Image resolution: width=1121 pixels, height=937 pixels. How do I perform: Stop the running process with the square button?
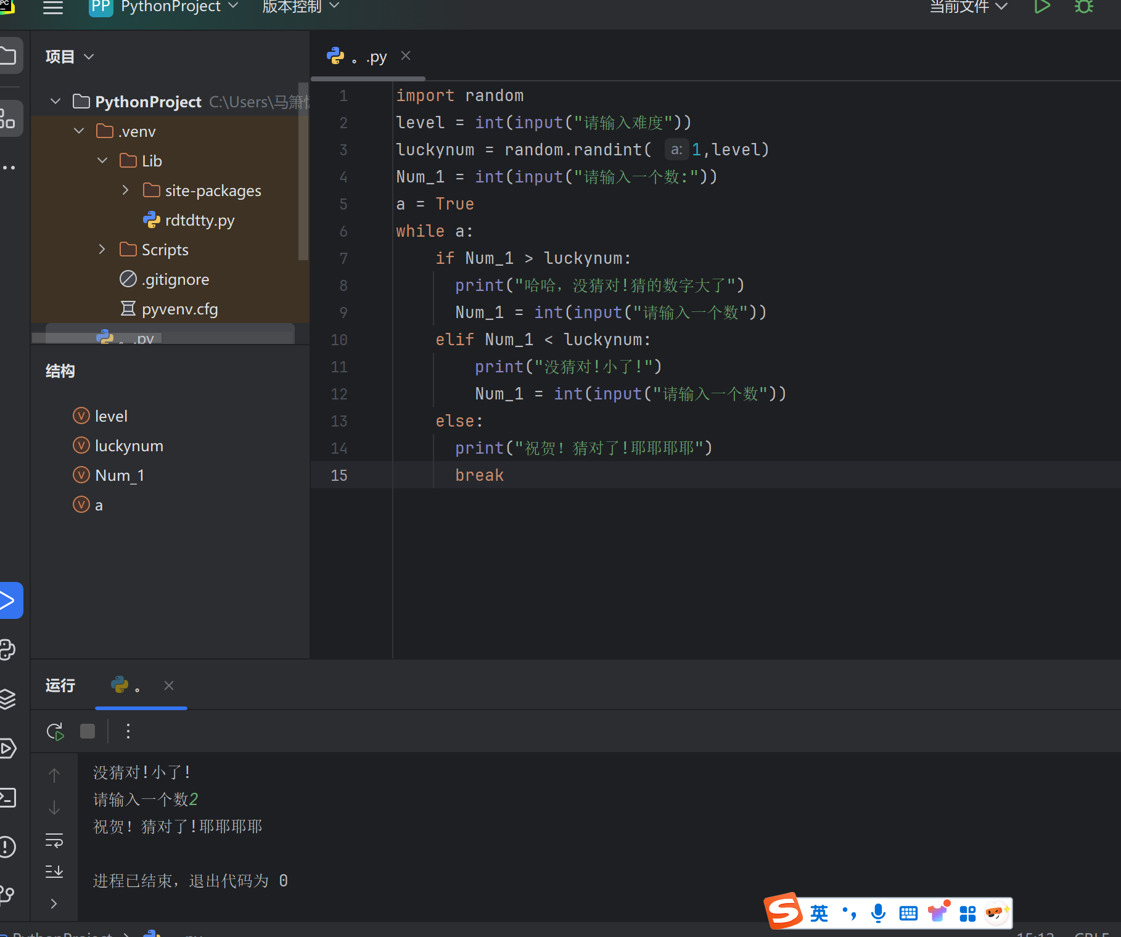tap(88, 732)
